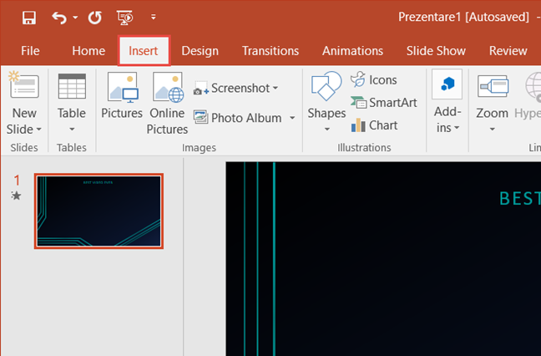Expand the Zoom dropdown arrow
The height and width of the screenshot is (356, 541).
[493, 130]
